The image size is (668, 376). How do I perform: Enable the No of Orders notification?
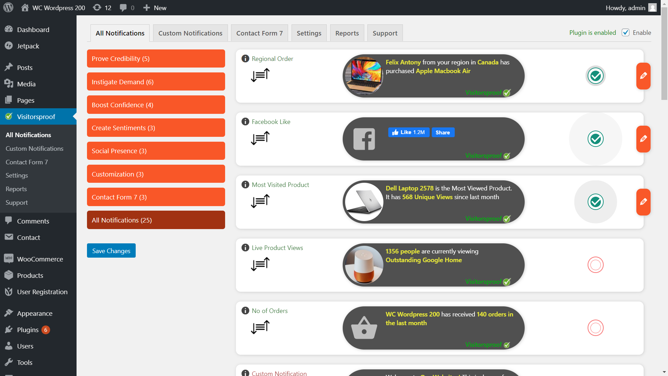[596, 328]
